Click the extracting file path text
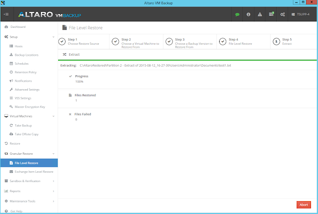This screenshot has height=214, width=318. tap(156, 66)
